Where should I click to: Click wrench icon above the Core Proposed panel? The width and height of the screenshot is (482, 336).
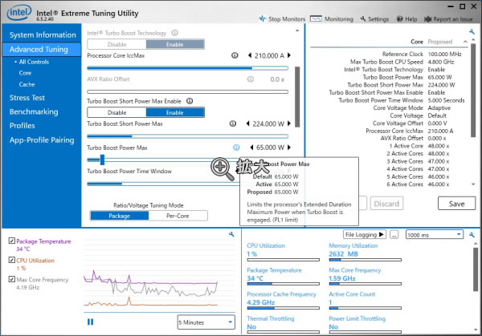tap(472, 31)
